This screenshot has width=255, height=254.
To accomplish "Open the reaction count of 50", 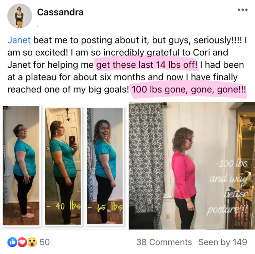I will [x=45, y=242].
